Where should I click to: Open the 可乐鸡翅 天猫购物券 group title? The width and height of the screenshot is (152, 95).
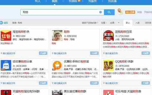pyautogui.click(x=128, y=91)
